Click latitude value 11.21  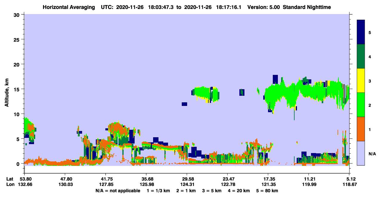[308, 179]
